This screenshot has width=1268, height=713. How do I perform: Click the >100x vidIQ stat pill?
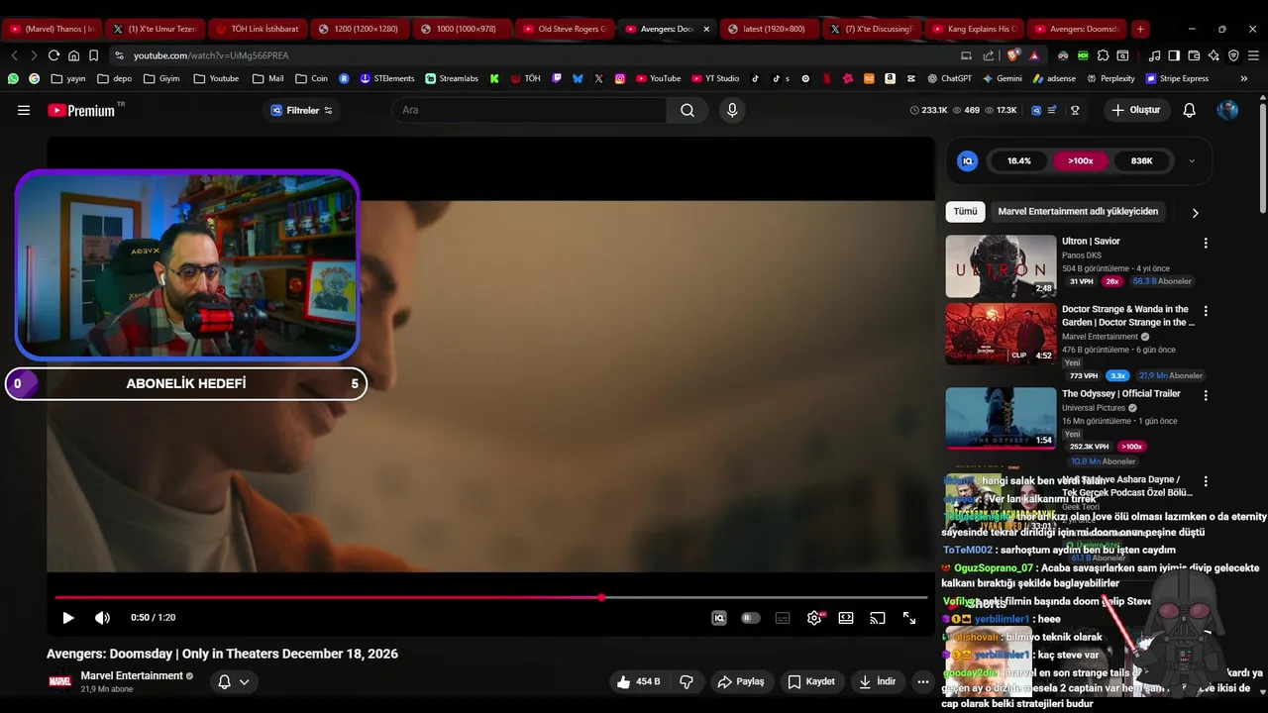[1080, 160]
